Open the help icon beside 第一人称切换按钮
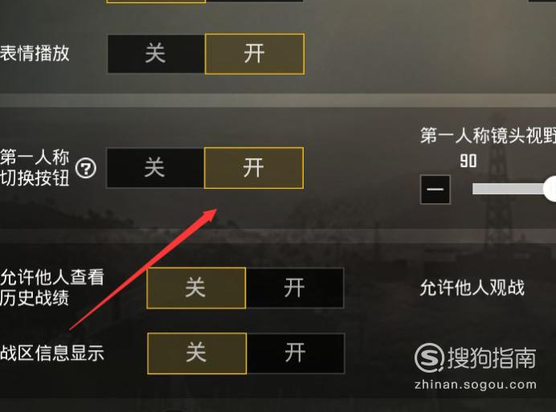The image size is (556, 412). pos(86,168)
